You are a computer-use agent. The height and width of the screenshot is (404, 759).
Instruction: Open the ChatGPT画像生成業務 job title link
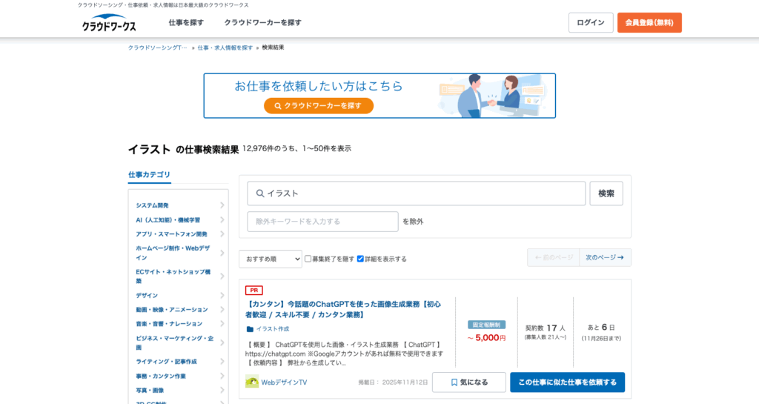click(x=342, y=309)
